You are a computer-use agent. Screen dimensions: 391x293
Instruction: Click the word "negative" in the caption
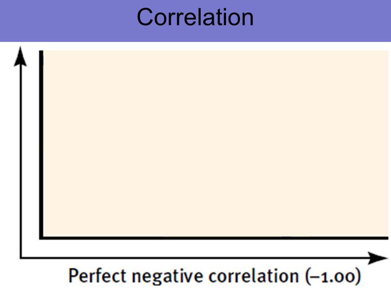168,277
